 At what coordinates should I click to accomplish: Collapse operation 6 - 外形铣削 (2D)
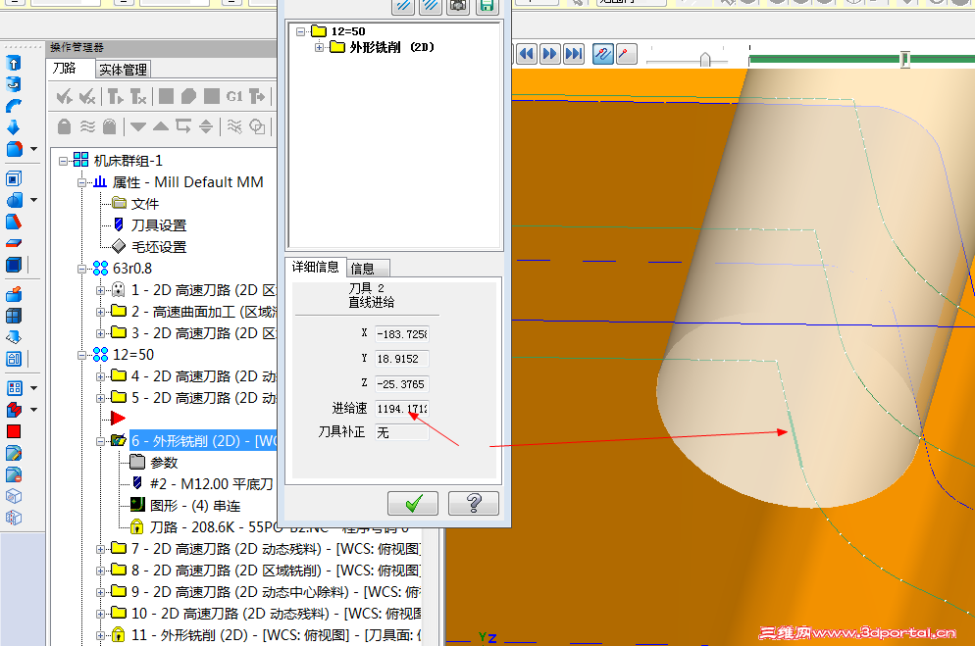pyautogui.click(x=100, y=441)
